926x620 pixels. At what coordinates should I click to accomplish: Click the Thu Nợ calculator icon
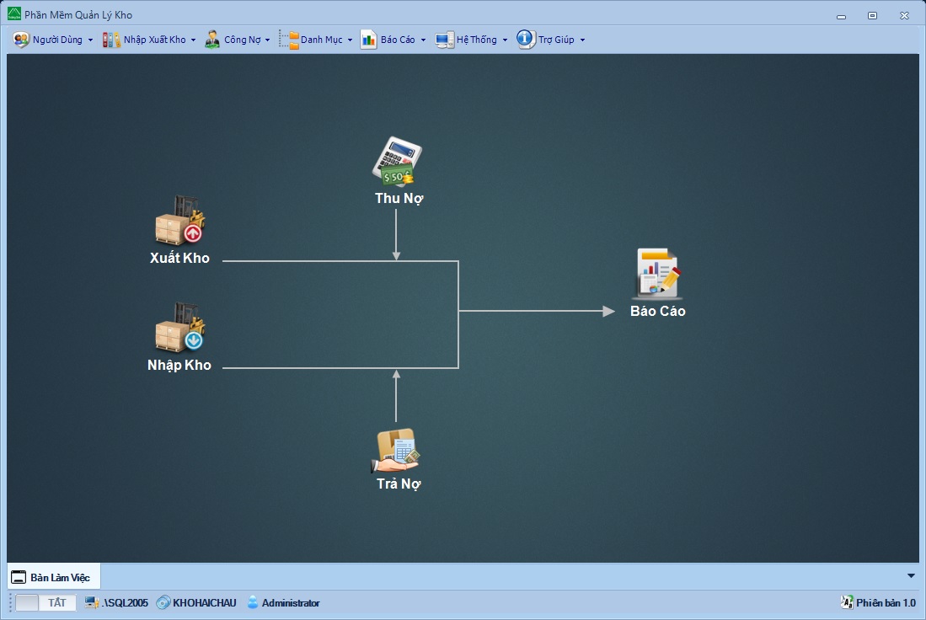397,162
